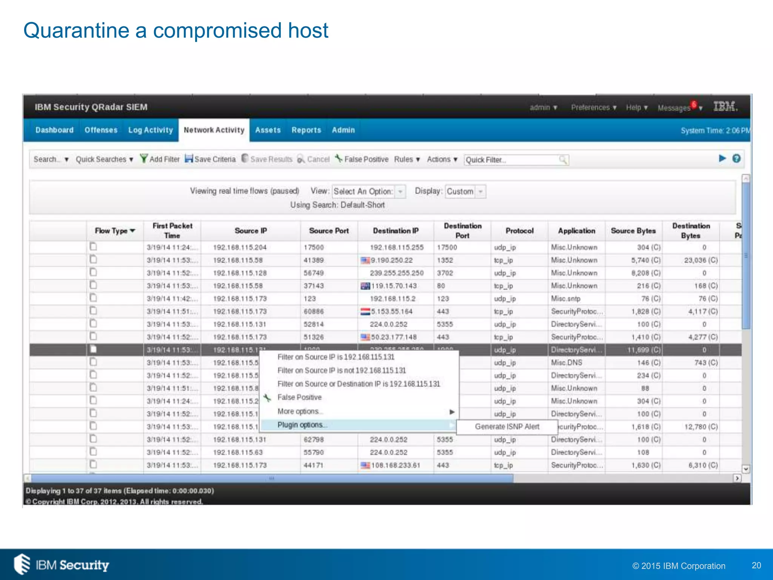Viewport: 773px width, 580px height.
Task: Click the IBM logo in header
Action: [x=725, y=107]
